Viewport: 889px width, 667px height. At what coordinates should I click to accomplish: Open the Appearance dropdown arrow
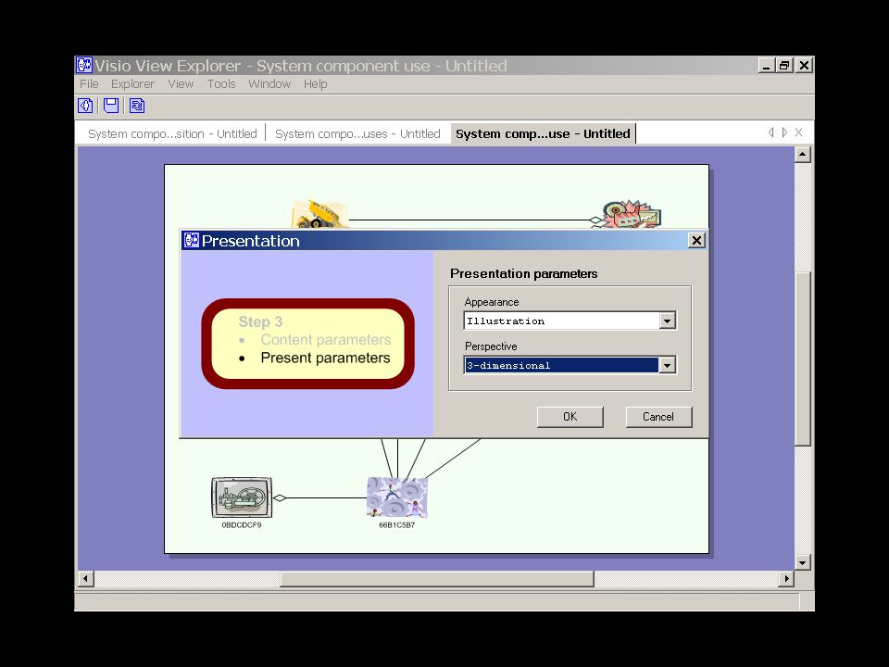668,321
